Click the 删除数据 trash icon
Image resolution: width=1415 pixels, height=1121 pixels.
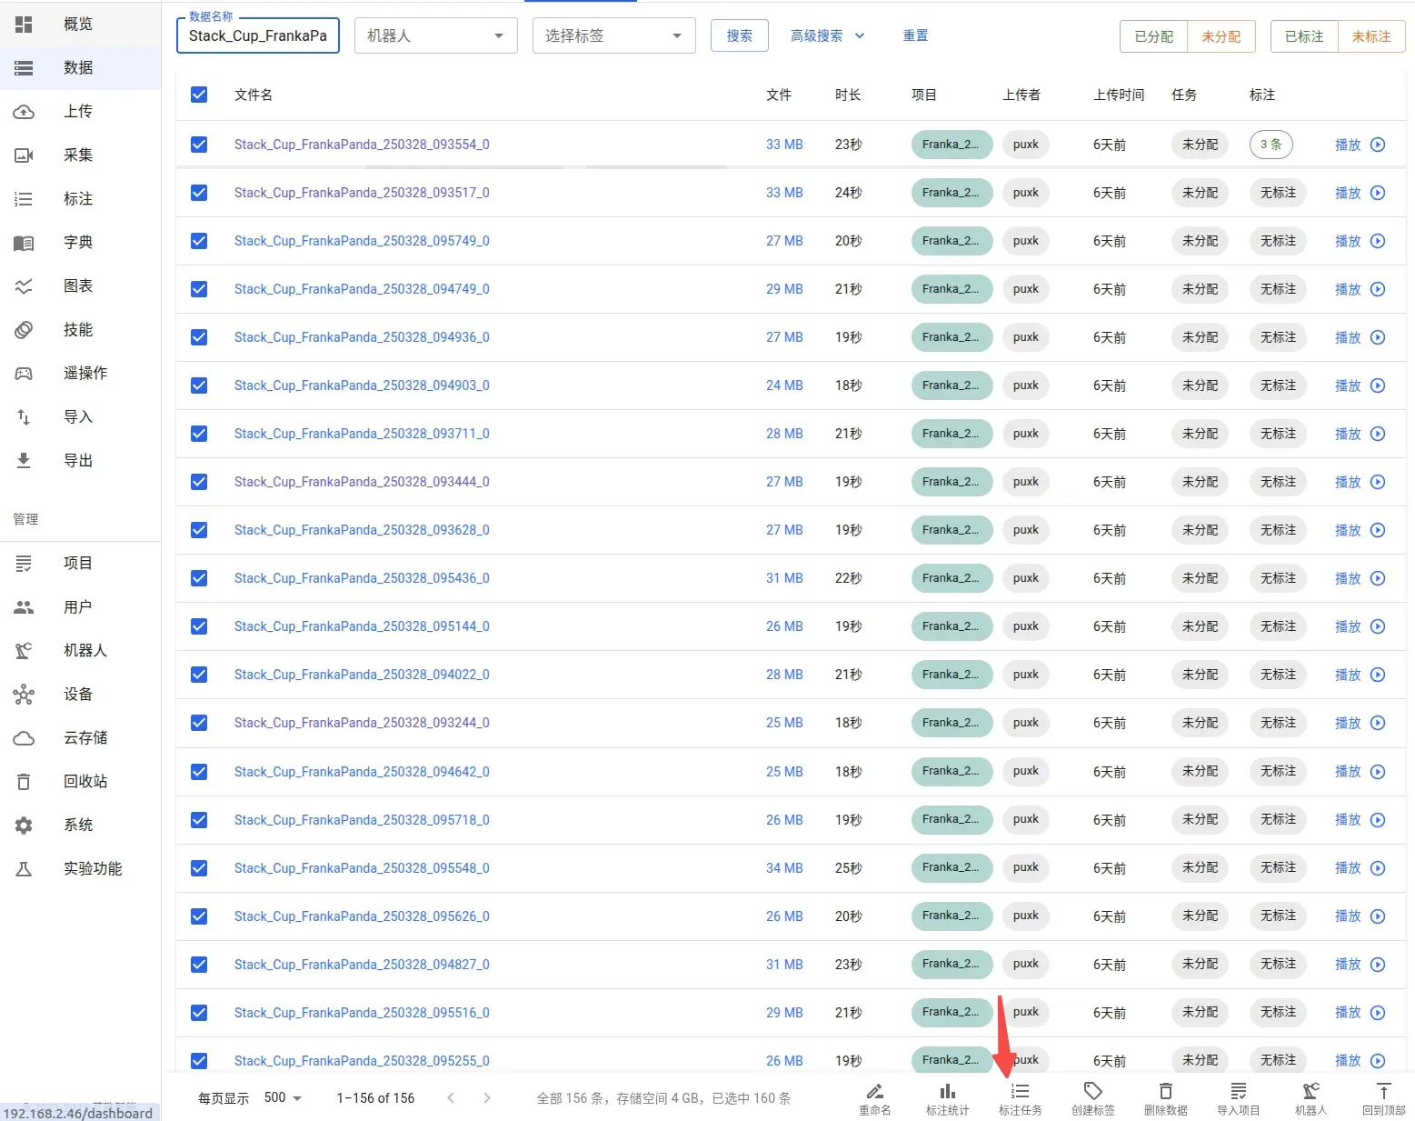pos(1165,1091)
